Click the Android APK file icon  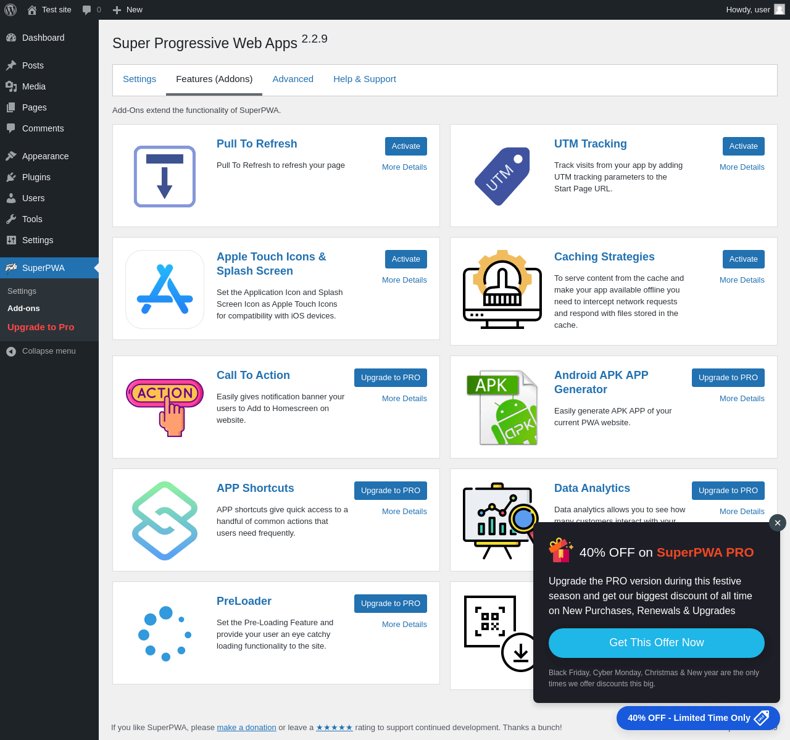[x=502, y=408]
